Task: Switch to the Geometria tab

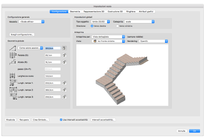Action: 75,12
